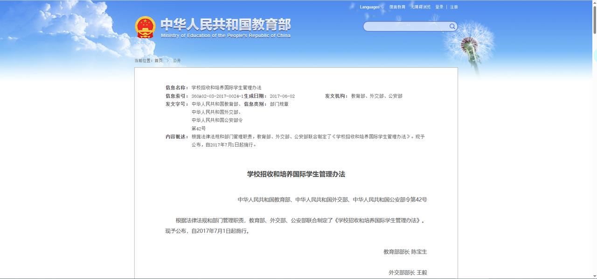Open the Languages dropdown
Viewport: 597px width, 279px height.
372,7
